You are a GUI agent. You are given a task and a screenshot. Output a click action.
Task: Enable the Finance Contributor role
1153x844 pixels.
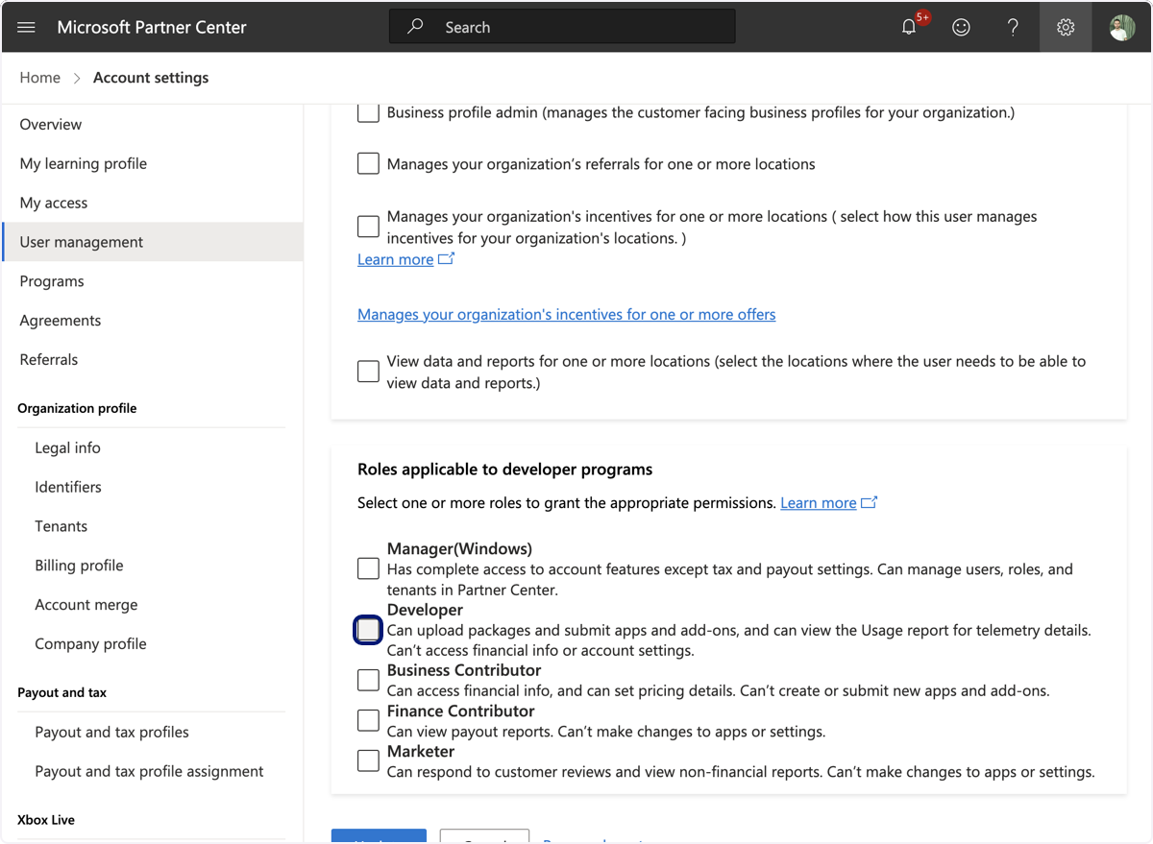(368, 720)
